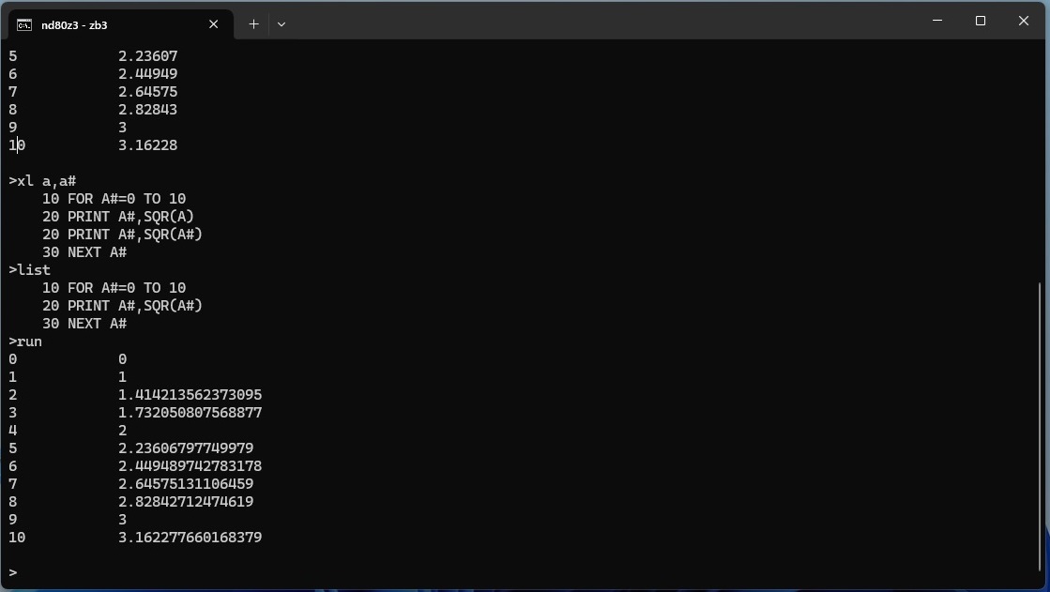This screenshot has height=592, width=1050.
Task: Click the line '20 PRINT A#,SQR(A)'
Action: pos(118,217)
